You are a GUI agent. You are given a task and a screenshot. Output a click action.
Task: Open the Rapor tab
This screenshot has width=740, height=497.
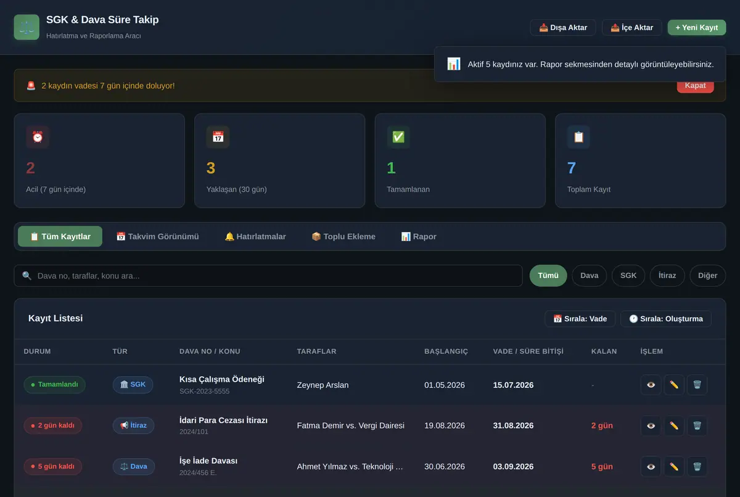419,236
